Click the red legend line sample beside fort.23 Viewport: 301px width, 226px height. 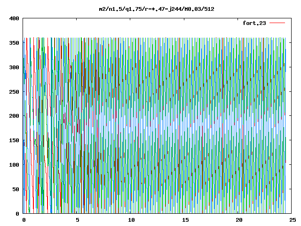coord(277,23)
